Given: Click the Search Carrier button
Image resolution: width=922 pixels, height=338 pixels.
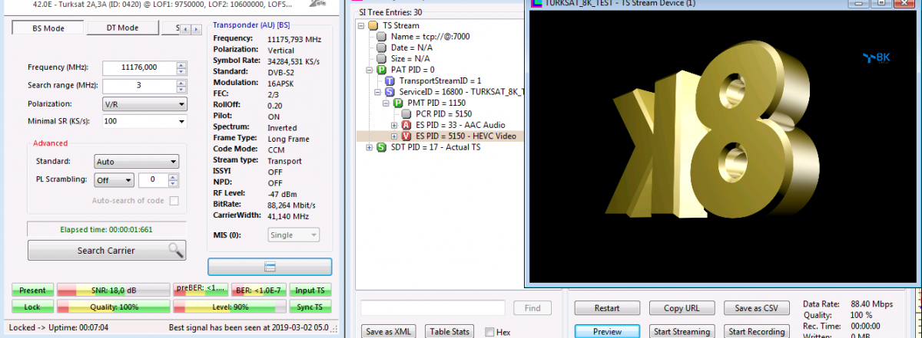Looking at the screenshot, I should pyautogui.click(x=107, y=250).
